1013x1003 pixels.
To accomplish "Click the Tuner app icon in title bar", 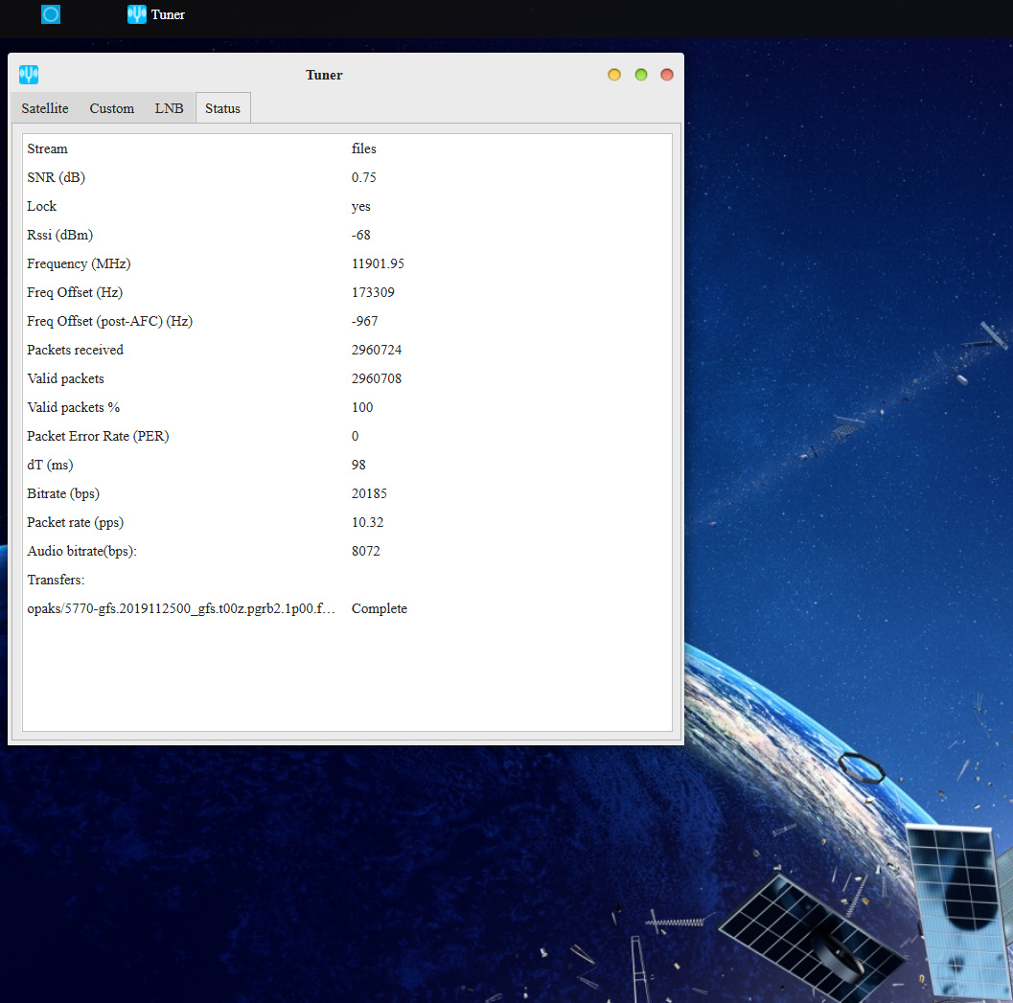I will [x=29, y=75].
